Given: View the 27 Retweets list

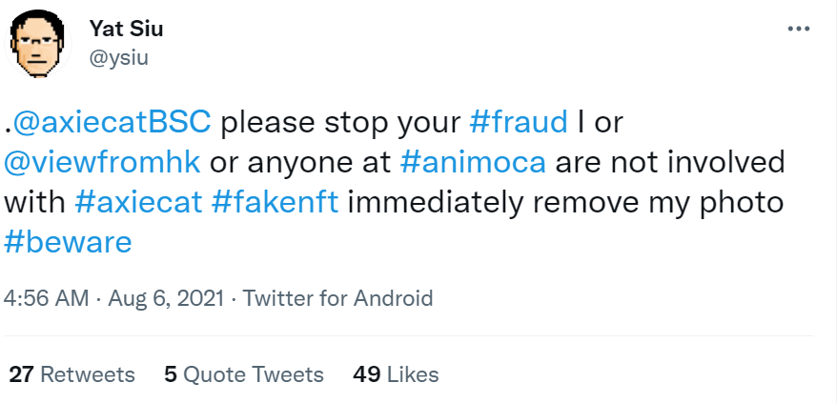Looking at the screenshot, I should point(71,374).
